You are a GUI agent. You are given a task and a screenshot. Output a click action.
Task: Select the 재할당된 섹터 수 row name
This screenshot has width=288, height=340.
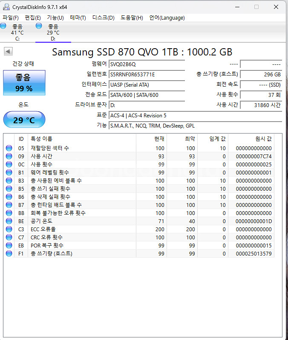[50, 148]
